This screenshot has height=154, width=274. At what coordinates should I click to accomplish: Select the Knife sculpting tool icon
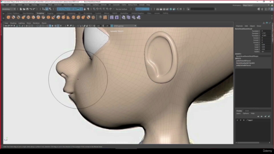[x=73, y=17]
